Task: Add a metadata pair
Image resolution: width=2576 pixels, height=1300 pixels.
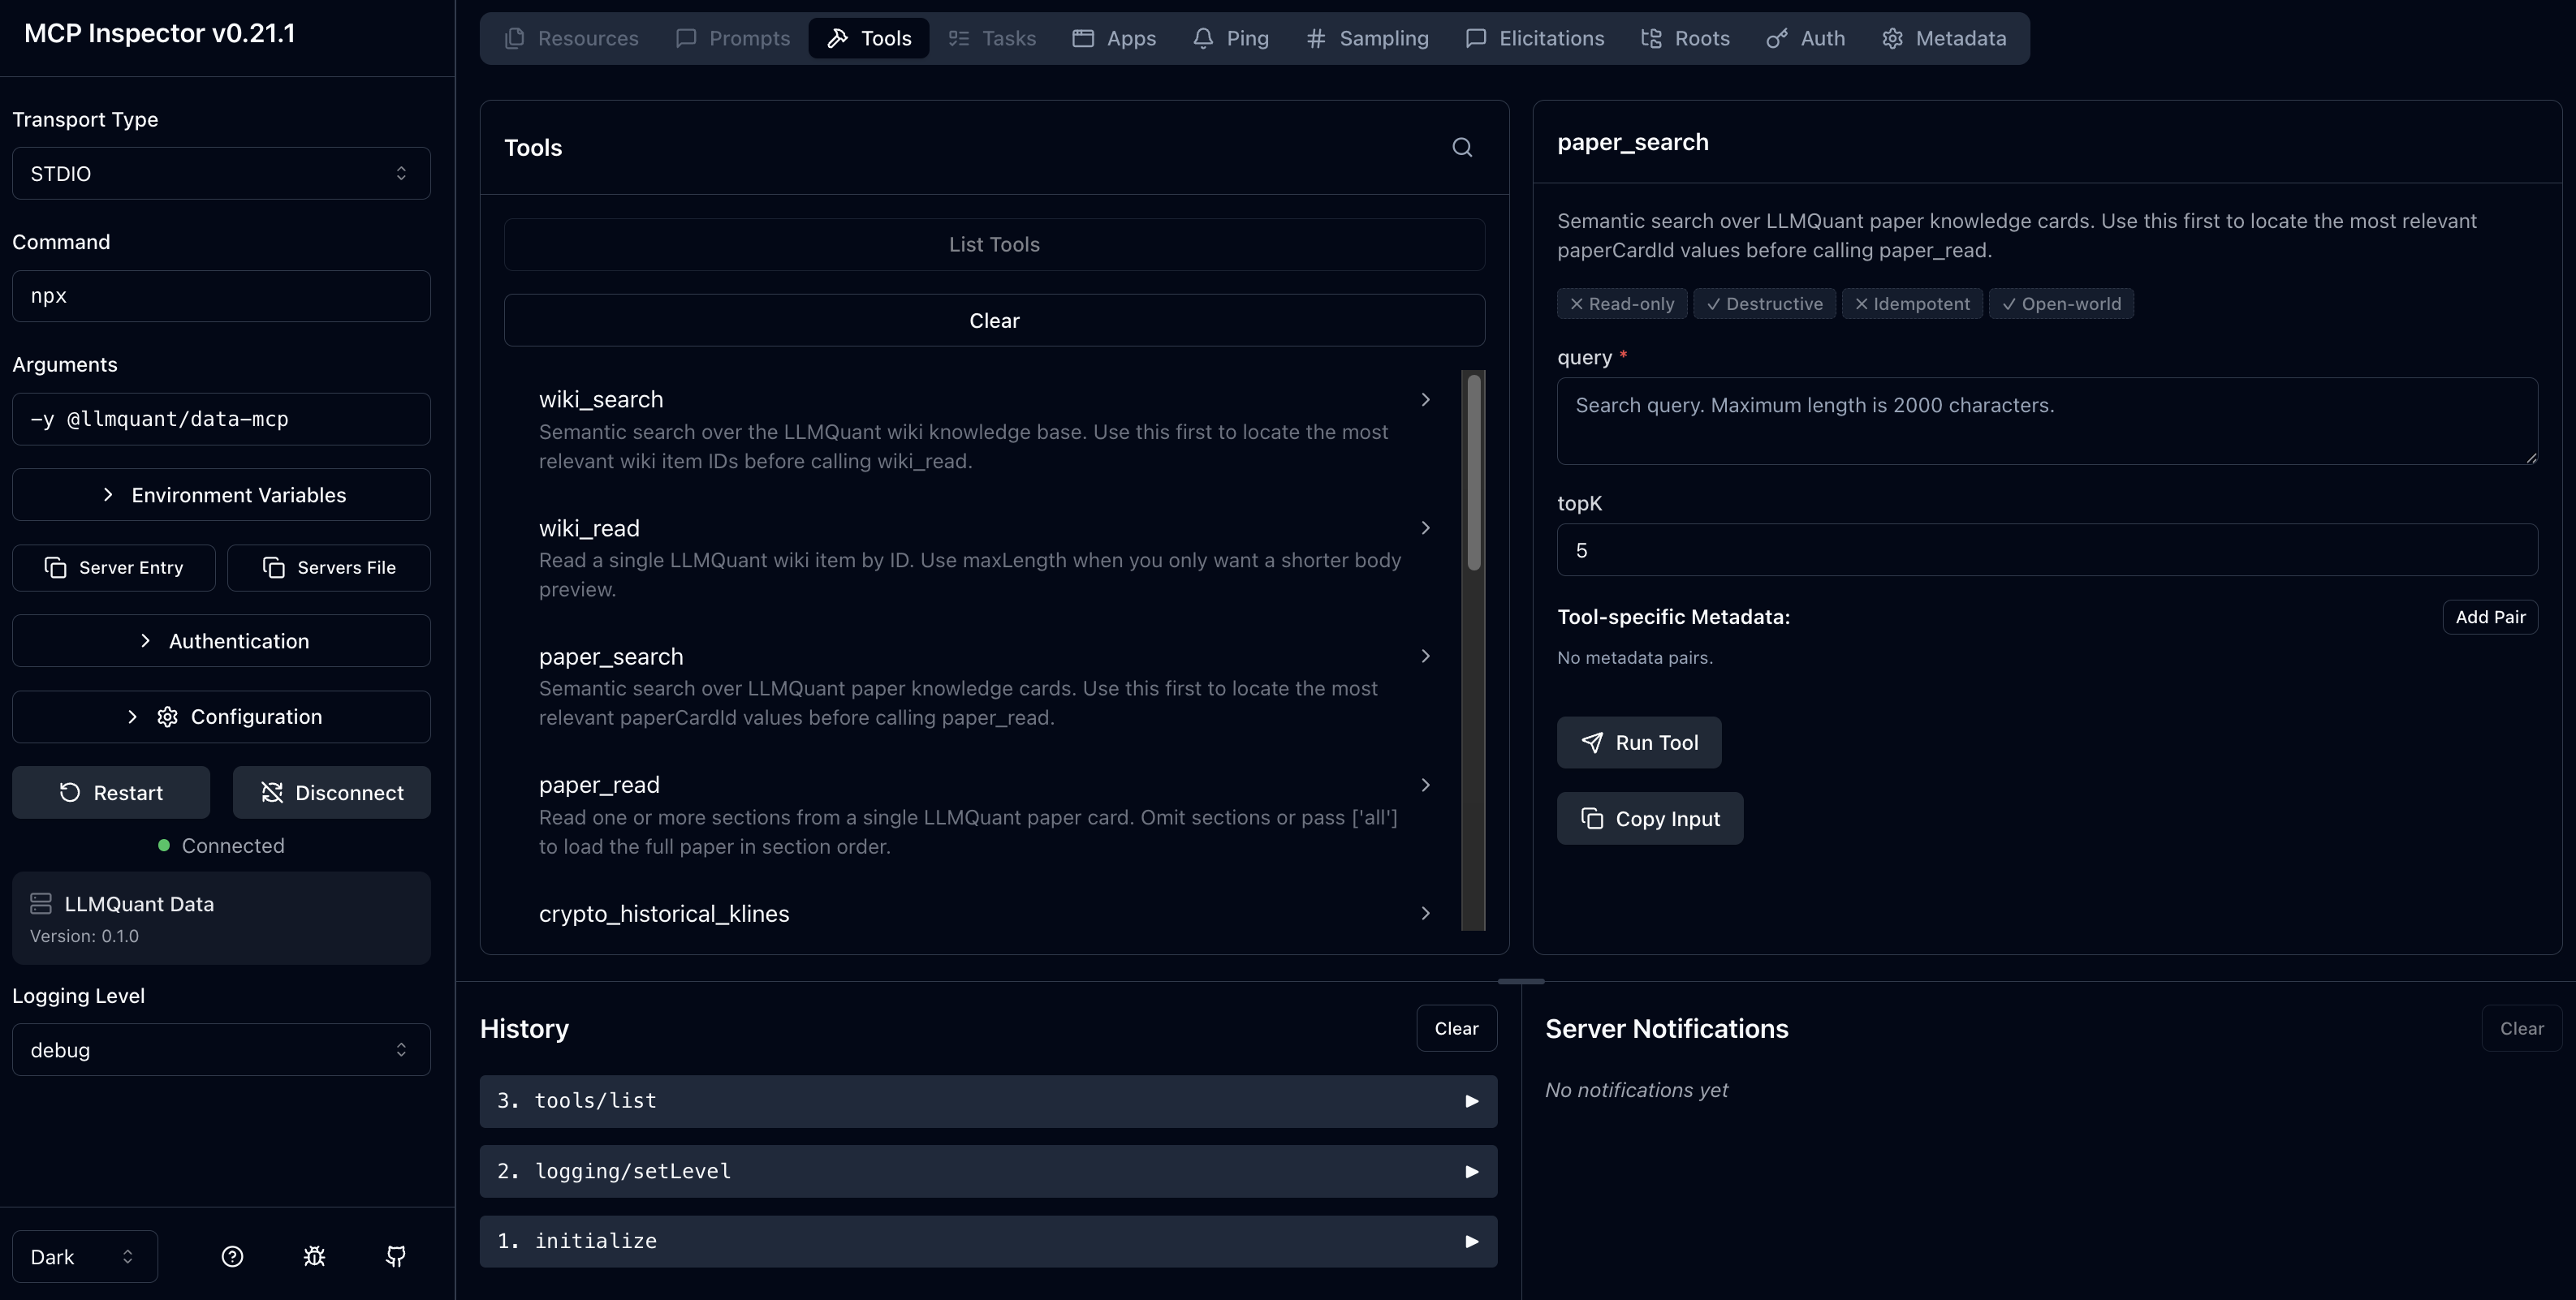Action: pyautogui.click(x=2489, y=618)
